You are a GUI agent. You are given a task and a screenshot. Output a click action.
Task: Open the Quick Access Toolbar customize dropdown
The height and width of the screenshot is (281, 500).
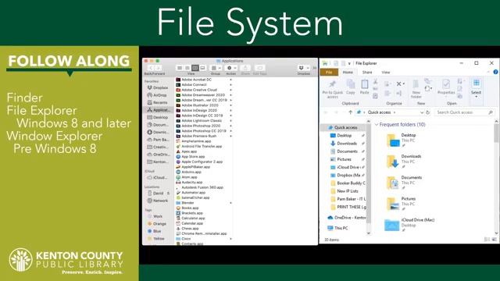click(349, 63)
